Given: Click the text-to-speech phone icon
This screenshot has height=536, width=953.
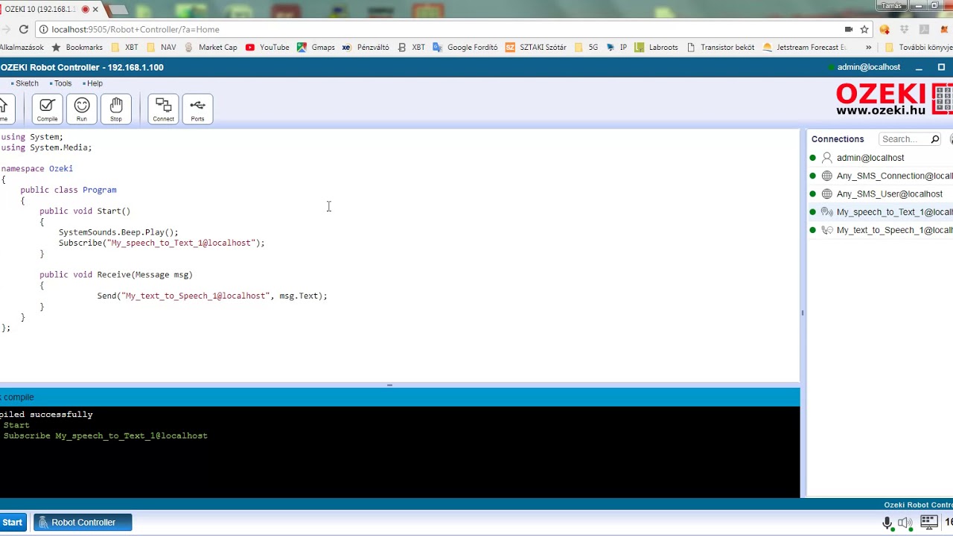Looking at the screenshot, I should pyautogui.click(x=826, y=230).
